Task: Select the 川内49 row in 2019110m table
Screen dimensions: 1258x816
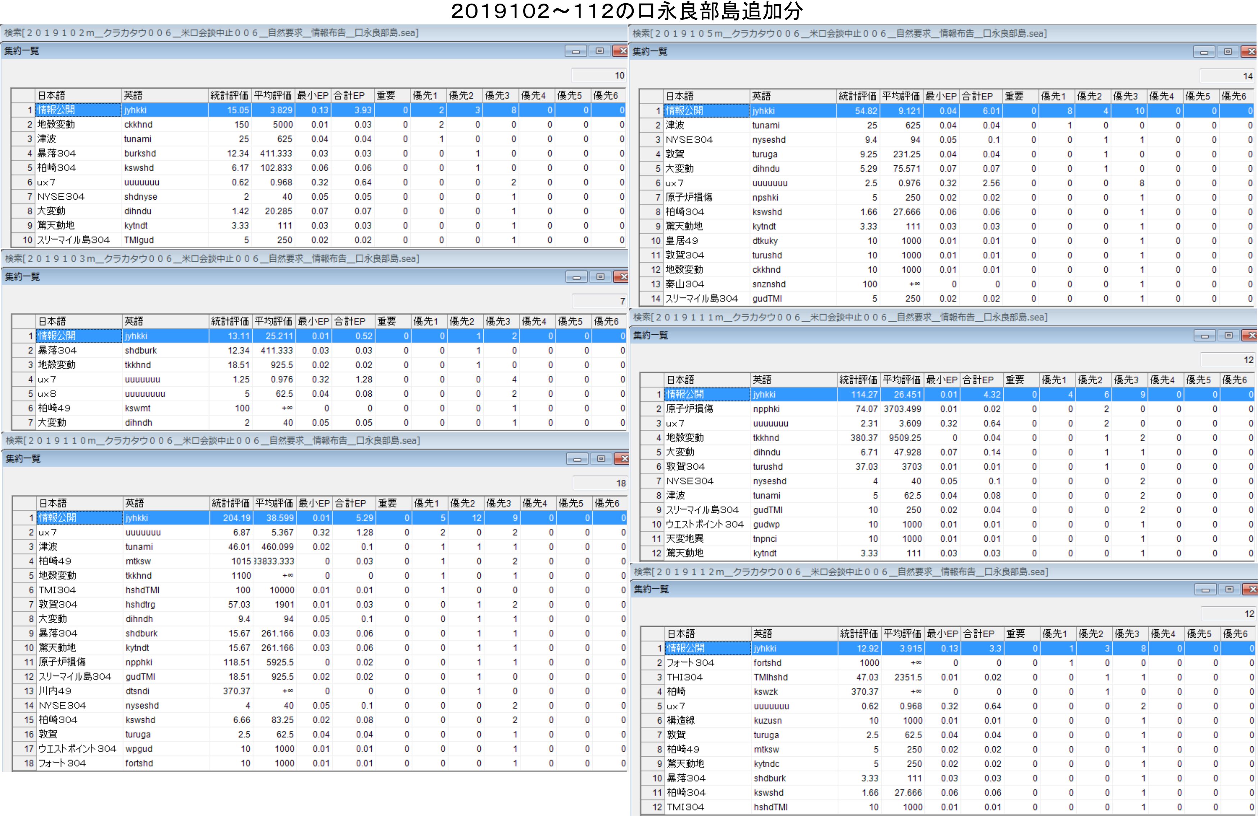Action: (55, 691)
